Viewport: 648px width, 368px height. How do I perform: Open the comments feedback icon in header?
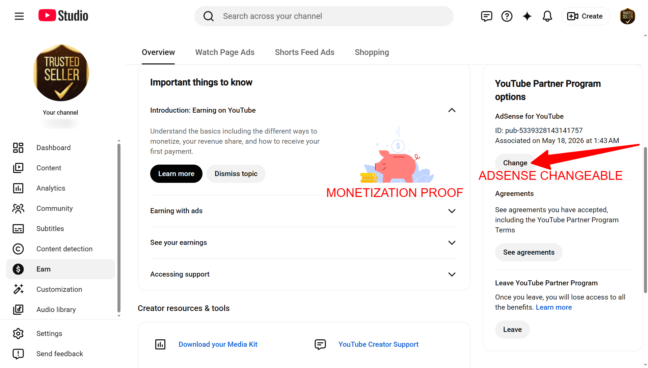tap(486, 16)
